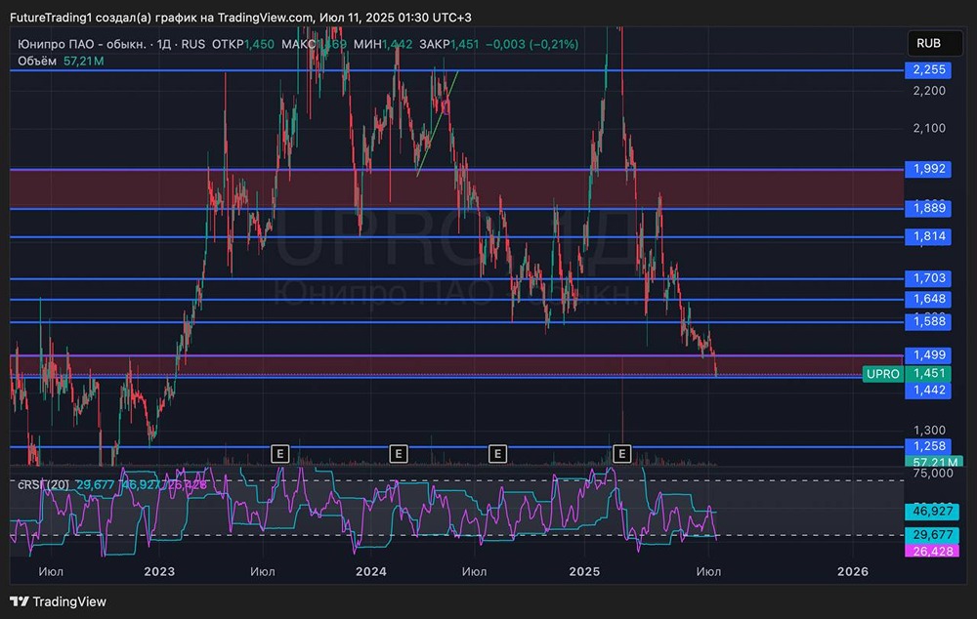This screenshot has height=619, width=977.
Task: Click the earnings E marker near 2025
Action: tap(622, 453)
